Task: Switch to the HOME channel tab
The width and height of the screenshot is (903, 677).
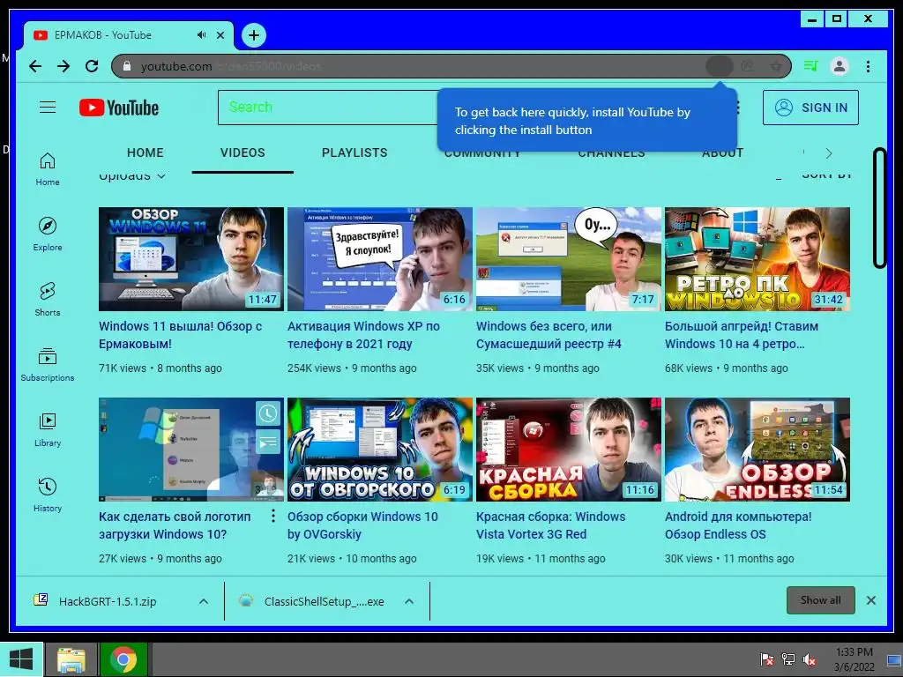Action: (146, 153)
